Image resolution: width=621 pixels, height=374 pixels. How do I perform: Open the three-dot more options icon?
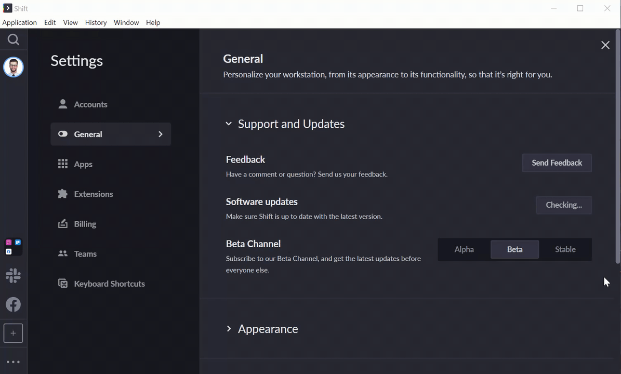14,362
